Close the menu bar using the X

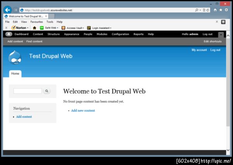[217, 22]
